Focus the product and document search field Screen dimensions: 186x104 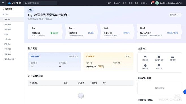pyautogui.click(x=40, y=3)
